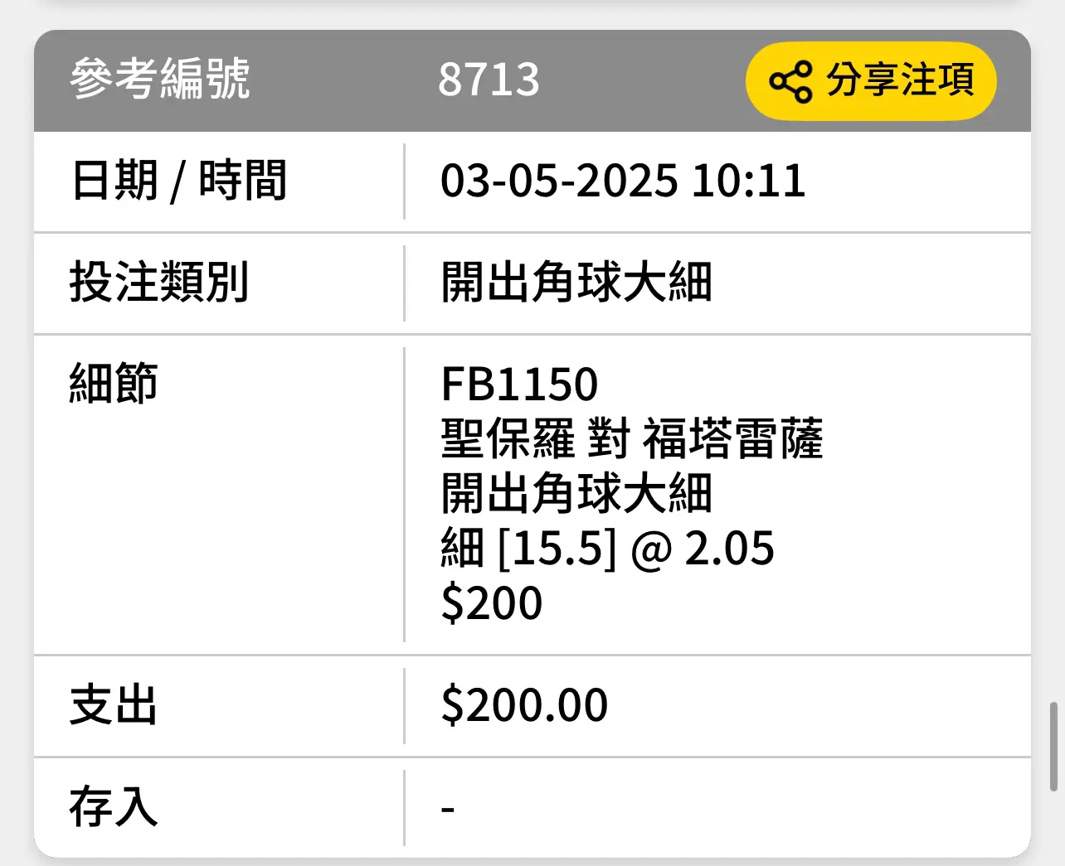The image size is (1065, 866).
Task: Click the share icon in yellow button
Action: coord(790,81)
